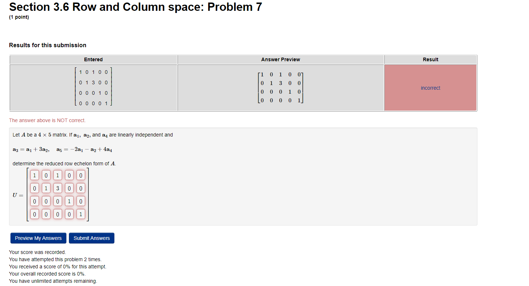This screenshot has height=286, width=529.
Task: Click the Answer Preview column header
Action: 280,59
